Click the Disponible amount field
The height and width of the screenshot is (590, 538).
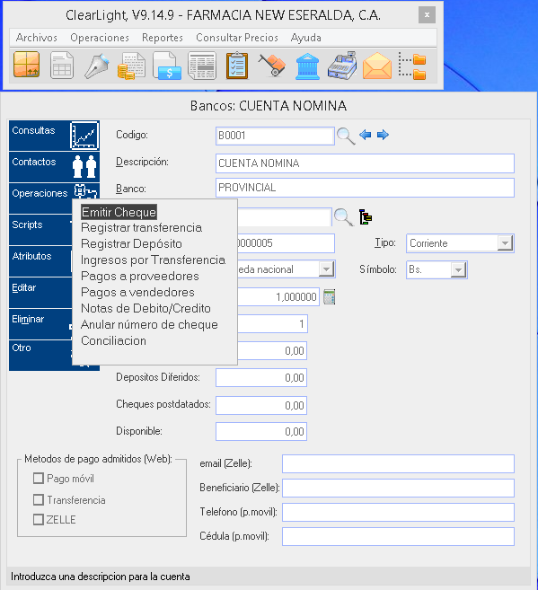(x=261, y=431)
